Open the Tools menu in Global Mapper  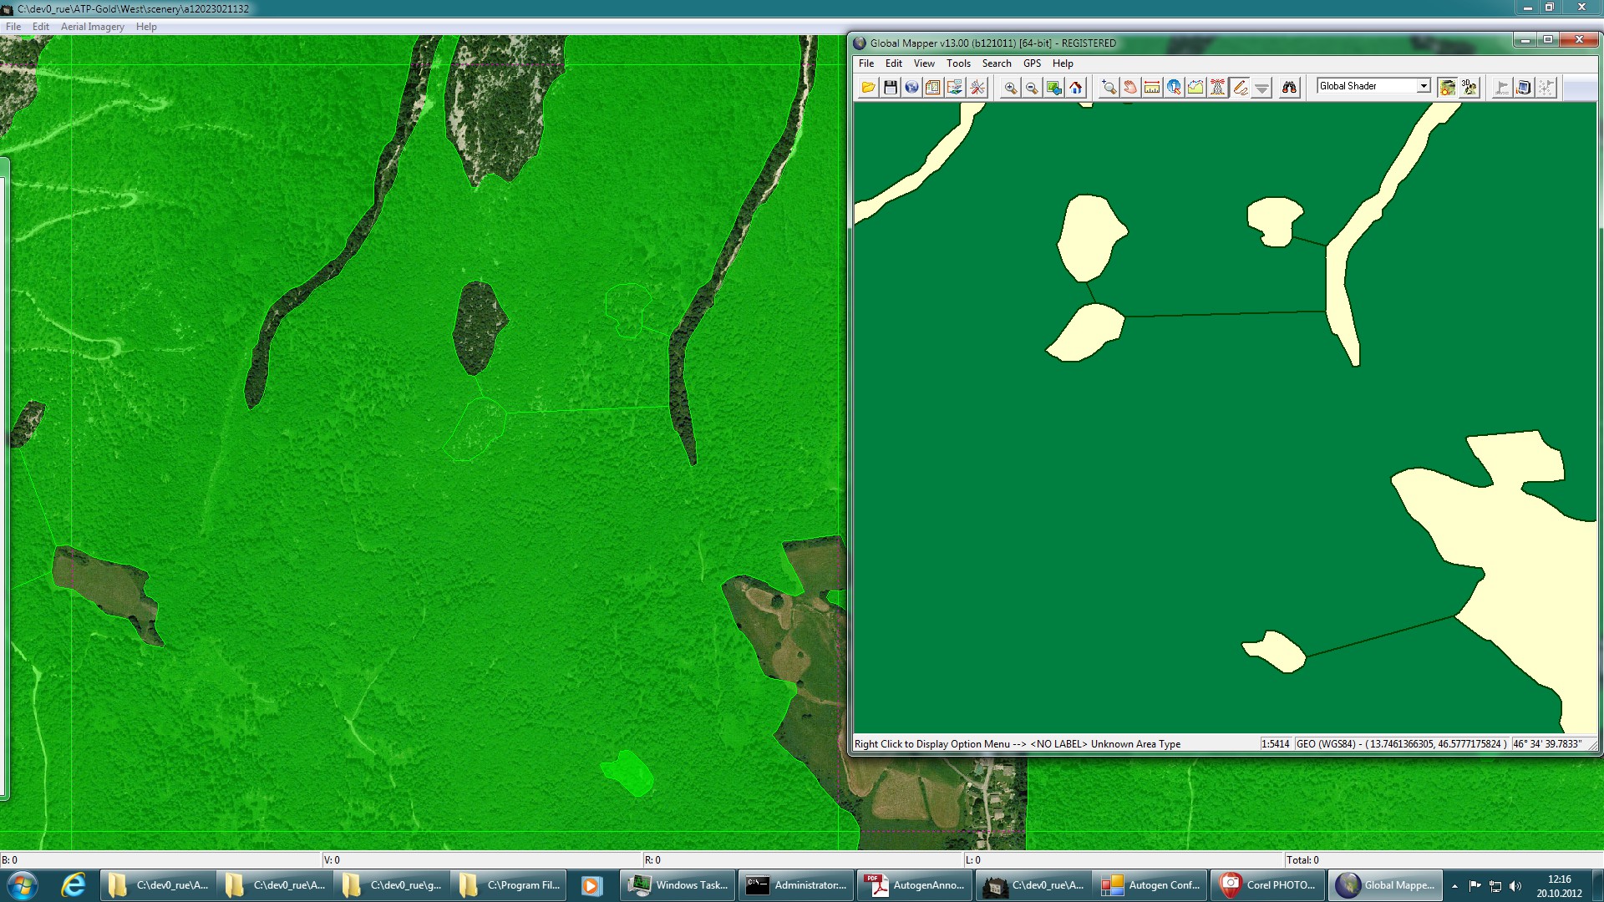(958, 63)
